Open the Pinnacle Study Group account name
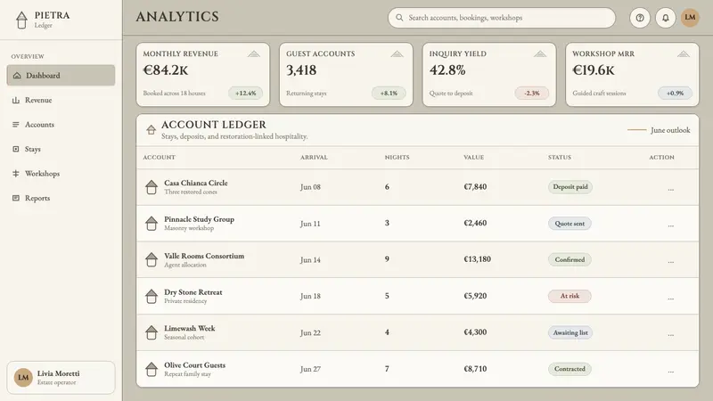The height and width of the screenshot is (401, 713). click(199, 219)
